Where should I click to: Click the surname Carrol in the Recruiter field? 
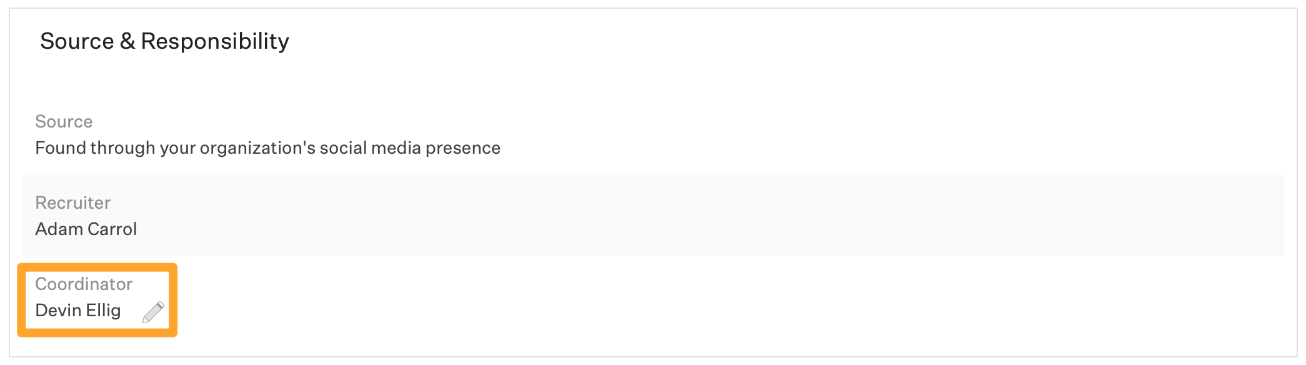(112, 229)
